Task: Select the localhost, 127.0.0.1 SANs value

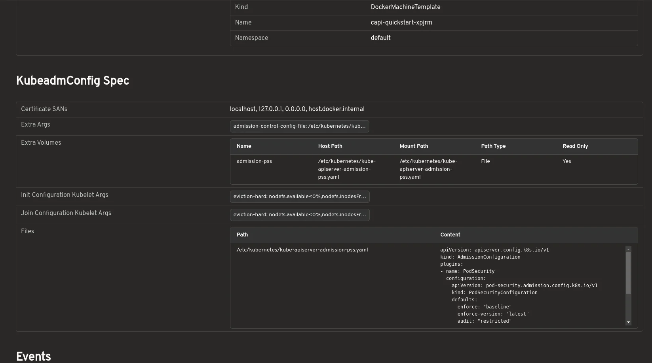Action: 297,109
